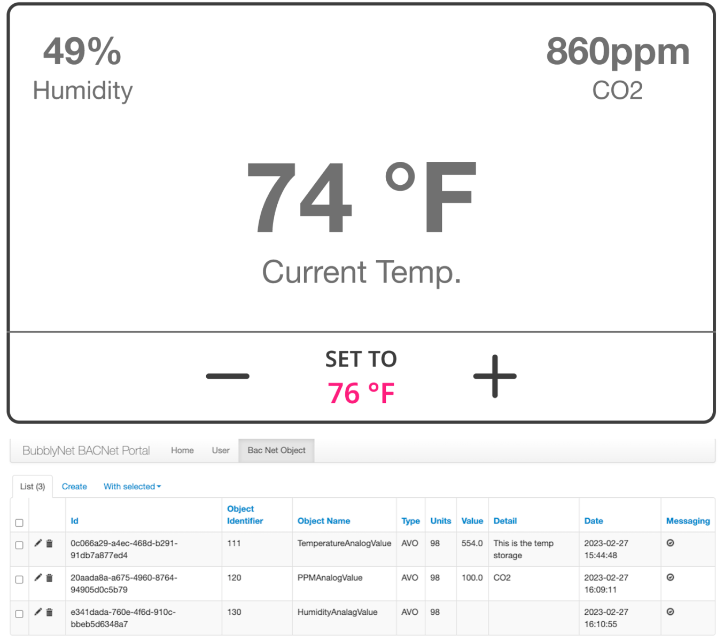The height and width of the screenshot is (641, 724).
Task: Delete the TemperatureAnalogValue row using trash icon
Action: point(49,543)
